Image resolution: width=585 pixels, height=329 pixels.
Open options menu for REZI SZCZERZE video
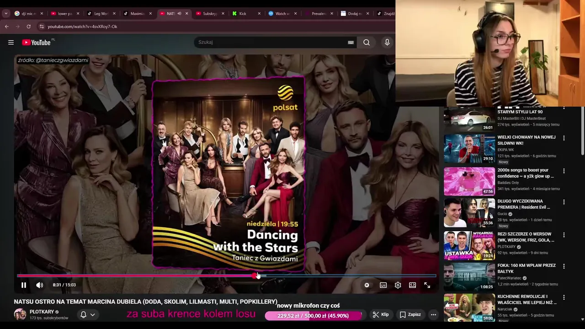[x=564, y=235]
